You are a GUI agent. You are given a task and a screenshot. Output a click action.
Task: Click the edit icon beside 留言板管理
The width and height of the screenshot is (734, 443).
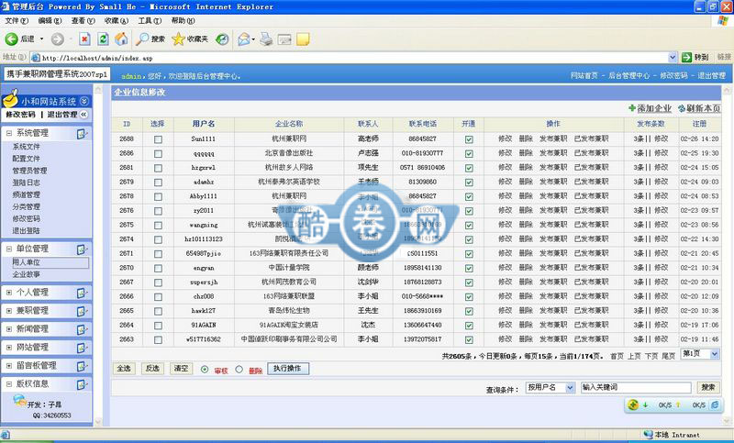82,366
